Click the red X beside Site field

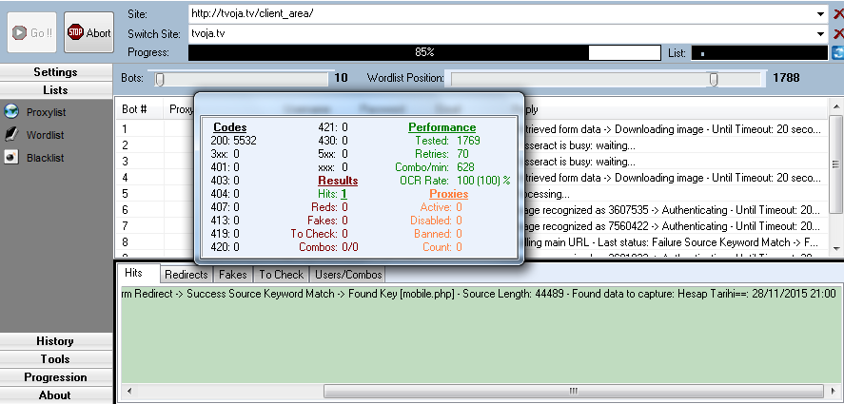tap(837, 14)
